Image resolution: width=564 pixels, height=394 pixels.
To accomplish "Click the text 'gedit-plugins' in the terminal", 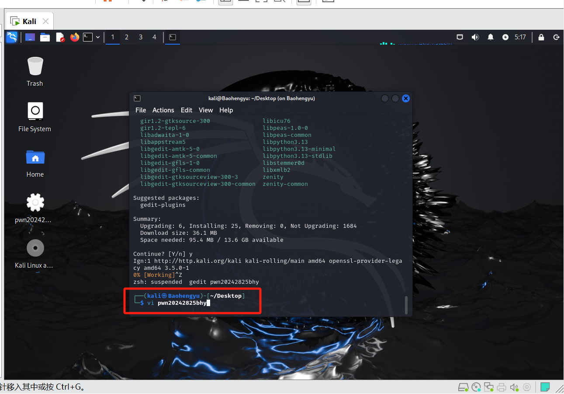I will (x=163, y=205).
